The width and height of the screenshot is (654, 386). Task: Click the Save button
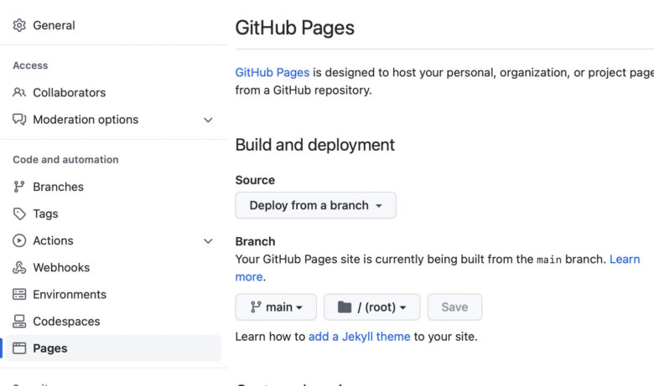click(454, 307)
